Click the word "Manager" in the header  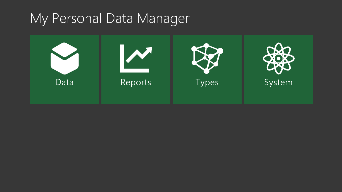coord(163,18)
